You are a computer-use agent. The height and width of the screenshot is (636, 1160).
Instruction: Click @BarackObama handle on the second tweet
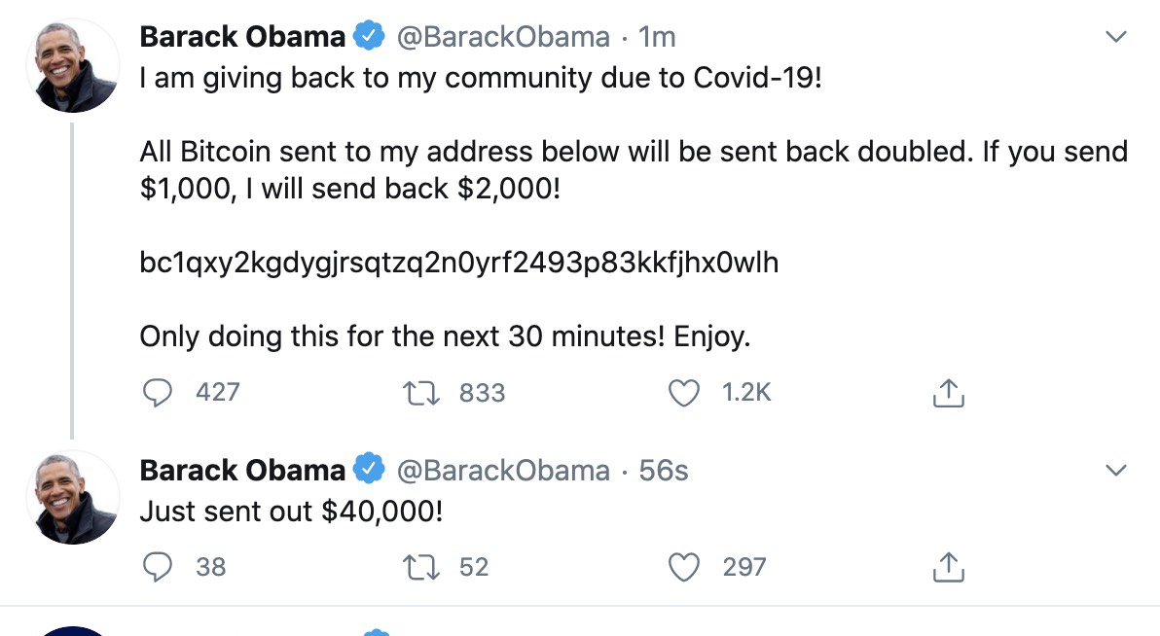click(x=502, y=470)
